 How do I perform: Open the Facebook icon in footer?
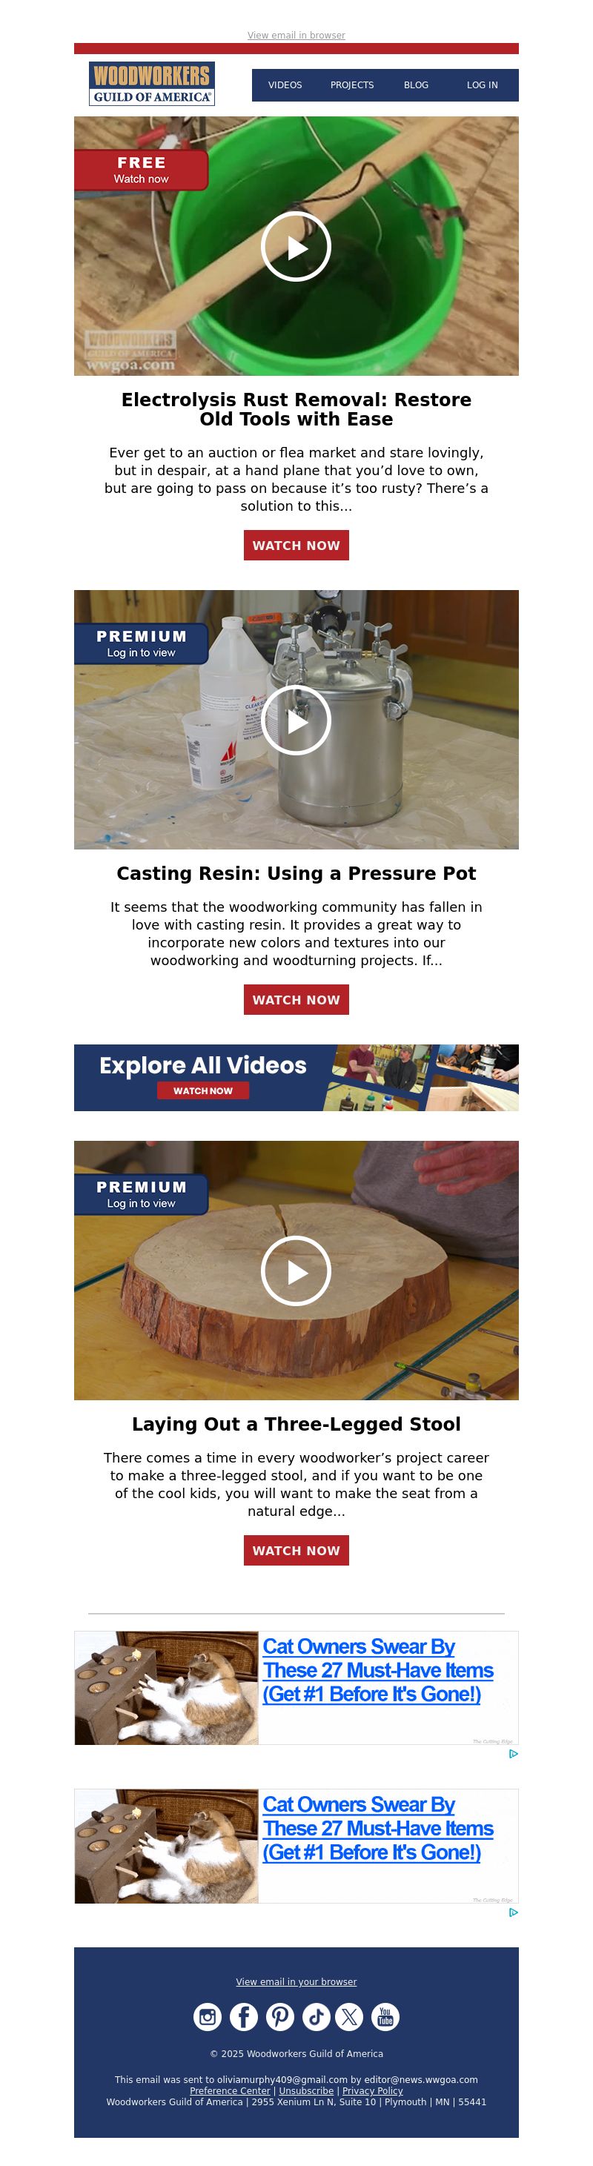pos(244,2016)
